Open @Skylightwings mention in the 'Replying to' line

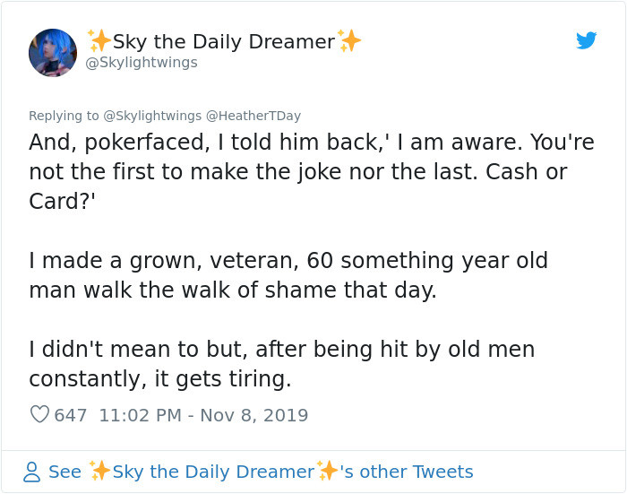coord(152,116)
